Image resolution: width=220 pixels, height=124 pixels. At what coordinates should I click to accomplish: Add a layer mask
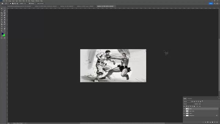pos(208,122)
